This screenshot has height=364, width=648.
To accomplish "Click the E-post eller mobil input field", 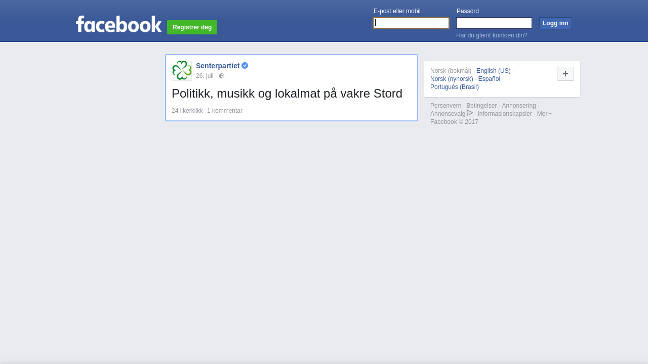I will coord(411,23).
